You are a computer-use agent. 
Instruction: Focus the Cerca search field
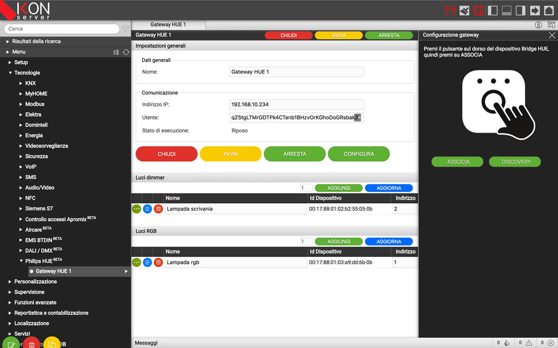(x=61, y=29)
